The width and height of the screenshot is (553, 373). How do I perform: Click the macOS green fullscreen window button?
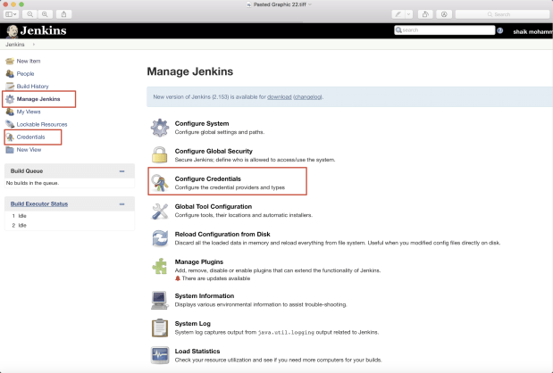click(x=21, y=4)
